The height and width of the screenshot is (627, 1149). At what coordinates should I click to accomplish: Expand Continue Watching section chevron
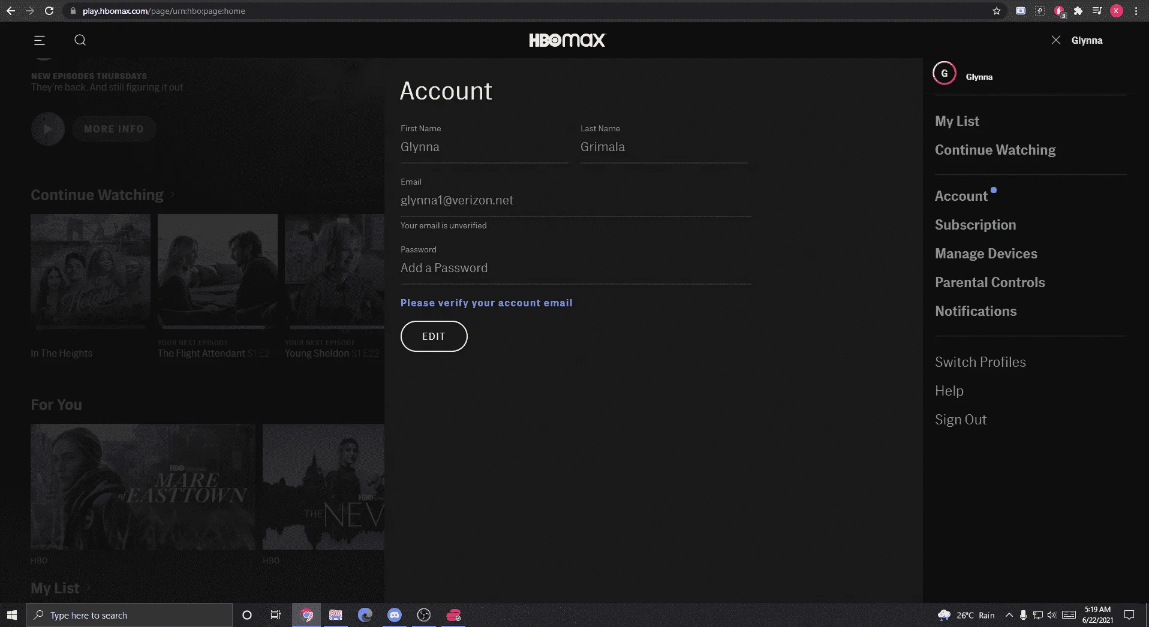click(172, 195)
